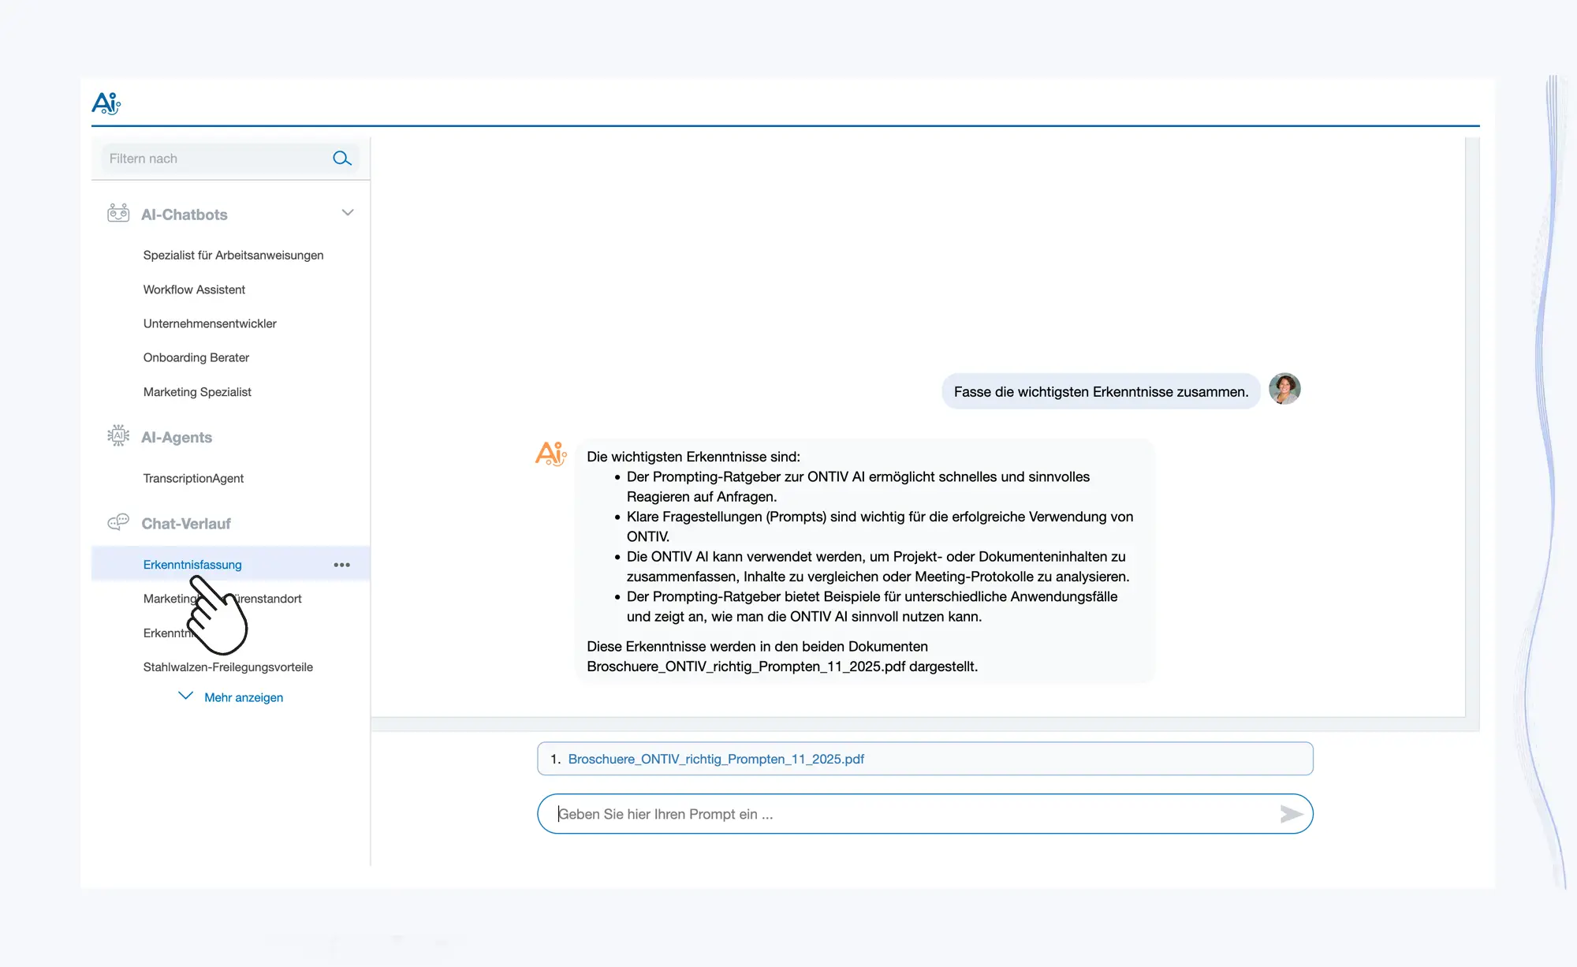Click the AI-Agents chip icon
Image resolution: width=1577 pixels, height=967 pixels.
(118, 435)
